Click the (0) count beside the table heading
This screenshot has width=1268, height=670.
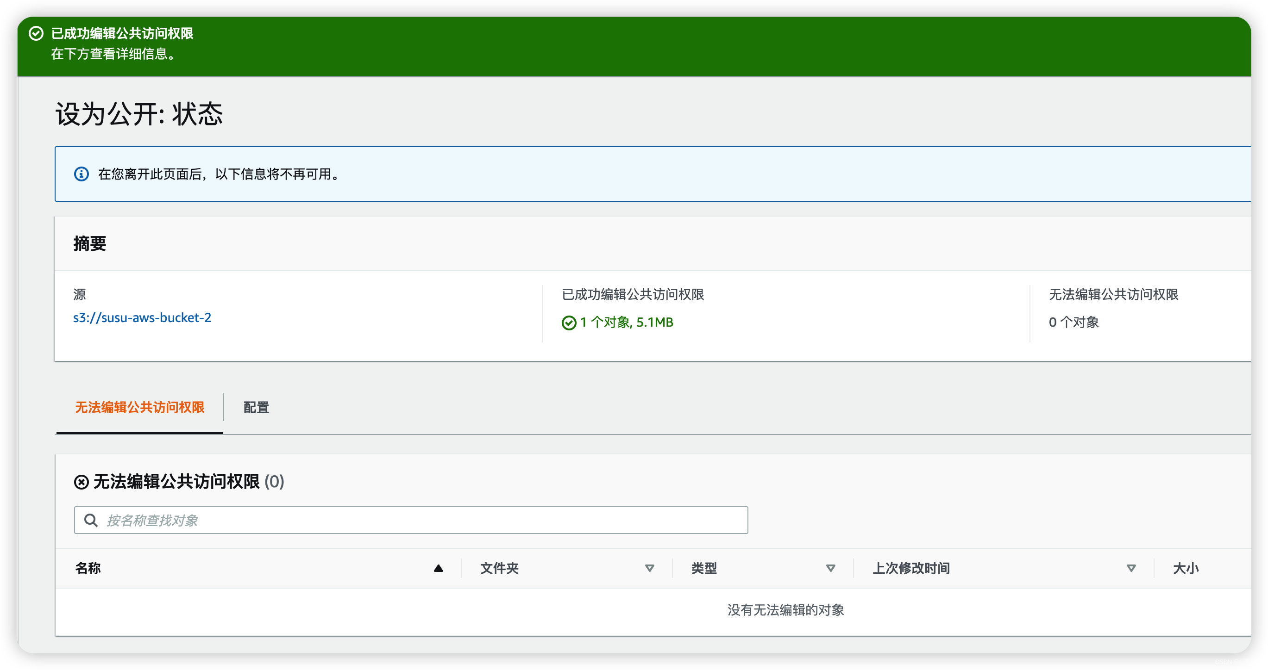pyautogui.click(x=274, y=482)
